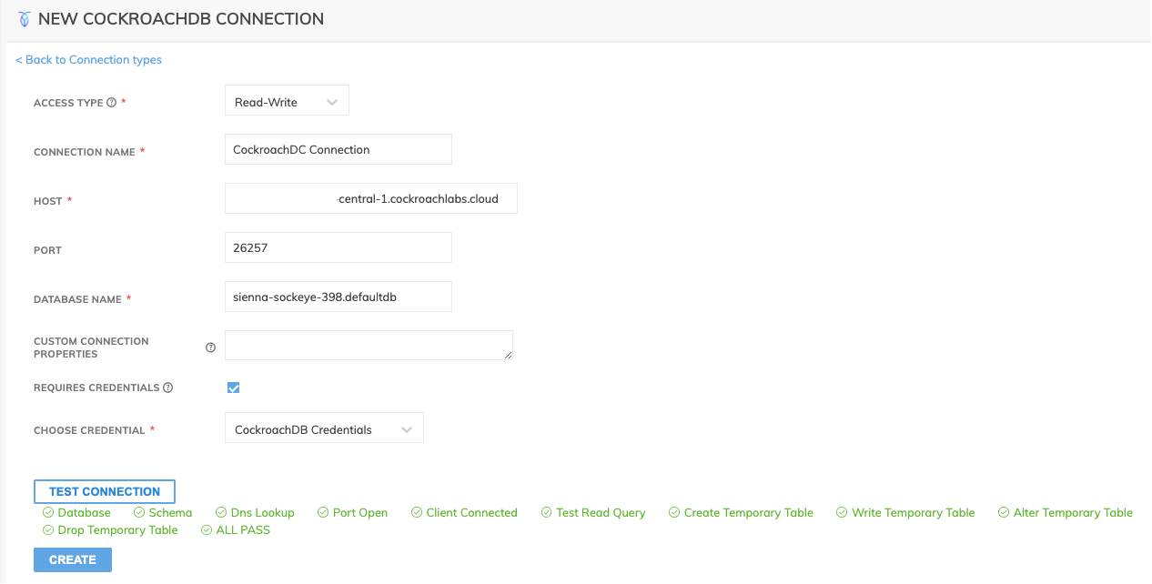Focus the Database Name input field
This screenshot has height=584, width=1152.
pyautogui.click(x=339, y=297)
